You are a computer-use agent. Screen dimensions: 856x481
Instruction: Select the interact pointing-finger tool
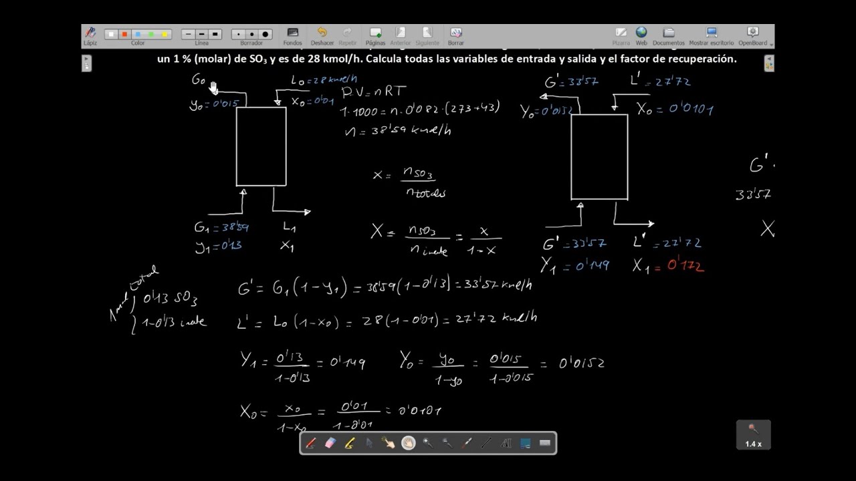point(388,443)
